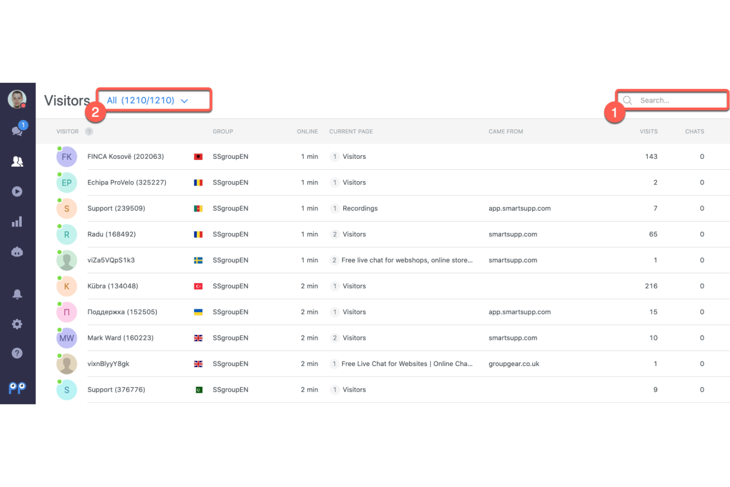Click visits count 143
The height and width of the screenshot is (487, 730).
tap(651, 156)
